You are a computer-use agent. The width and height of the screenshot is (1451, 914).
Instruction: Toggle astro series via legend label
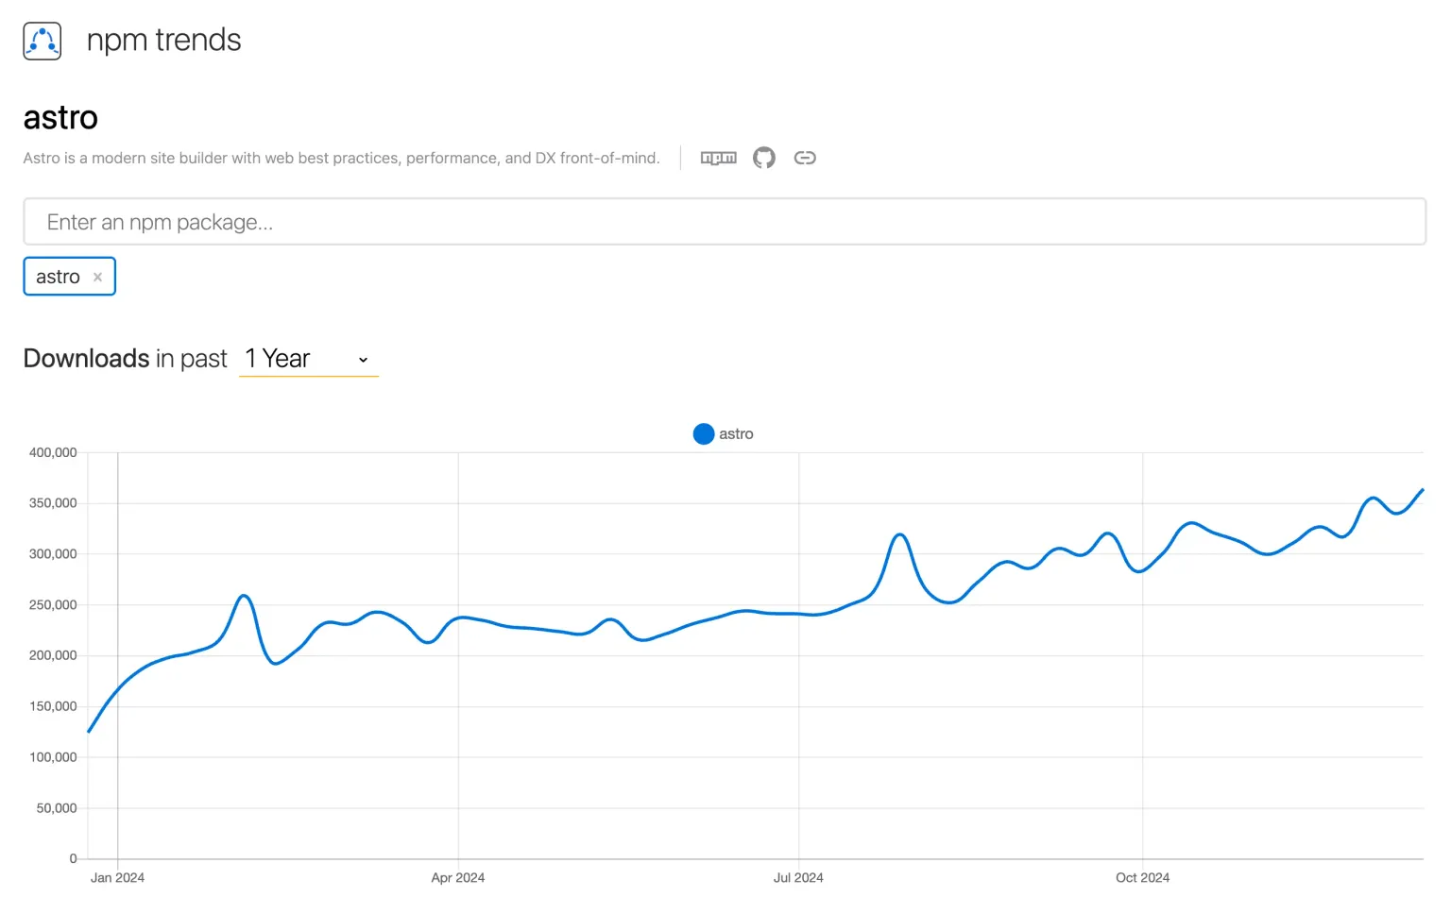(736, 434)
